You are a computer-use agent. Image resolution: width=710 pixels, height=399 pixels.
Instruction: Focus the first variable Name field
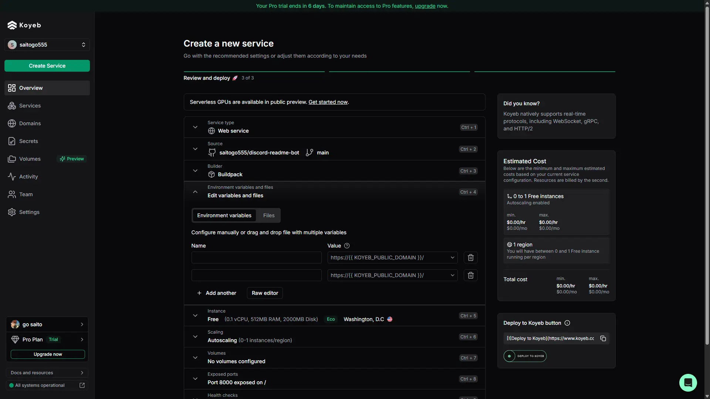tap(256, 258)
